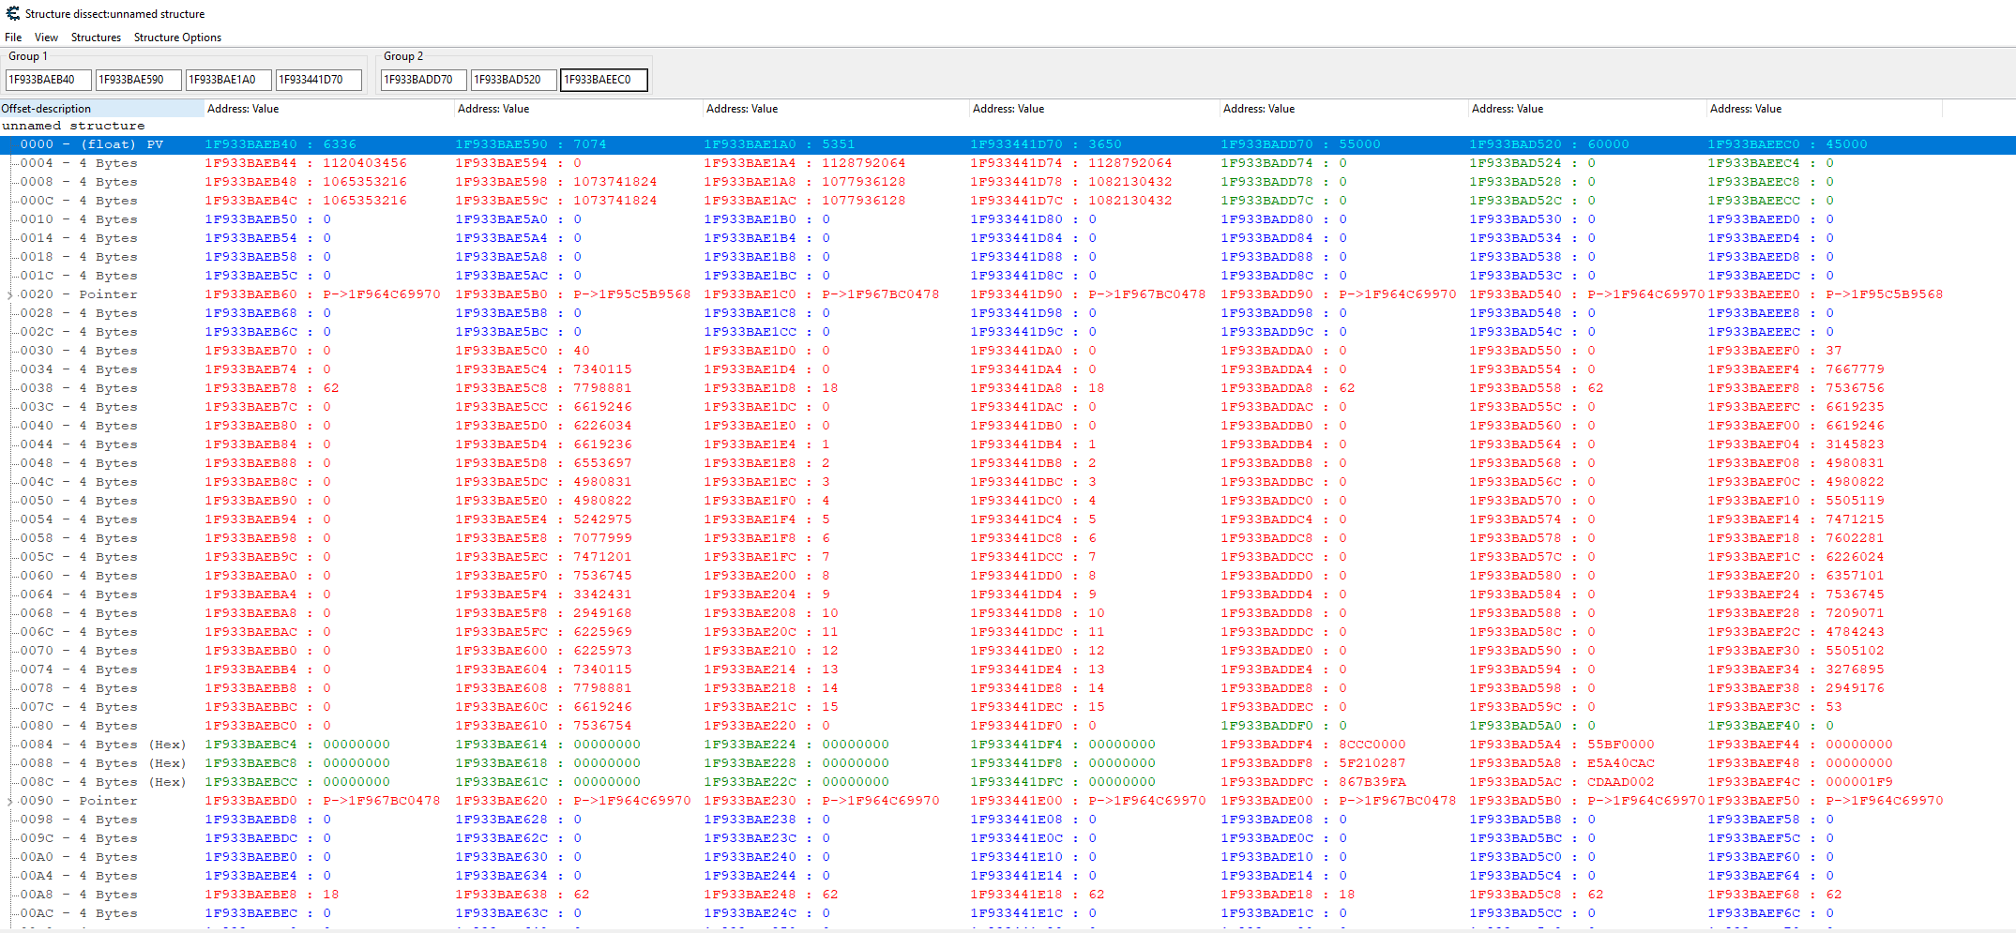Open the File menu
Screen dimensions: 2016x933
coord(13,38)
